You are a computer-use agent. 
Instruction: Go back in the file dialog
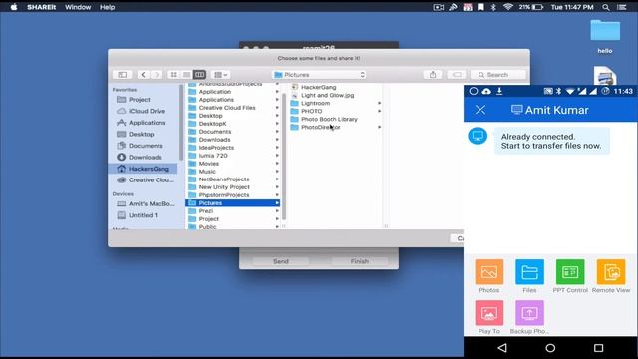coord(143,75)
